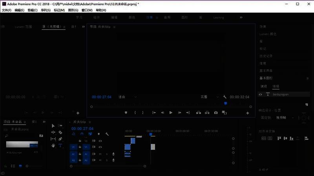The width and height of the screenshot is (314, 176).
Task: Pick the Pen tool
Action: click(x=60, y=139)
